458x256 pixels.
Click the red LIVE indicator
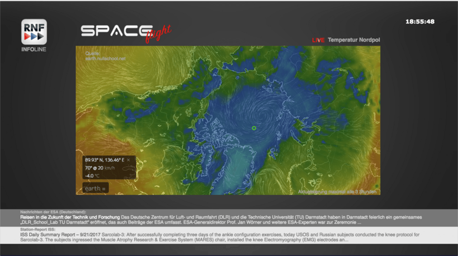pyautogui.click(x=318, y=40)
